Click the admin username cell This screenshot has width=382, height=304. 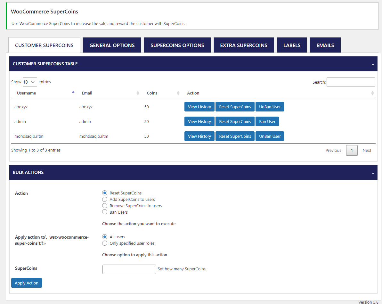(20, 121)
